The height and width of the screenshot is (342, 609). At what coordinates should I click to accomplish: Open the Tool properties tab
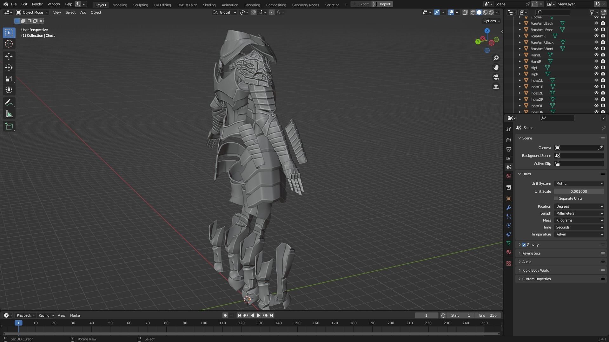(509, 129)
